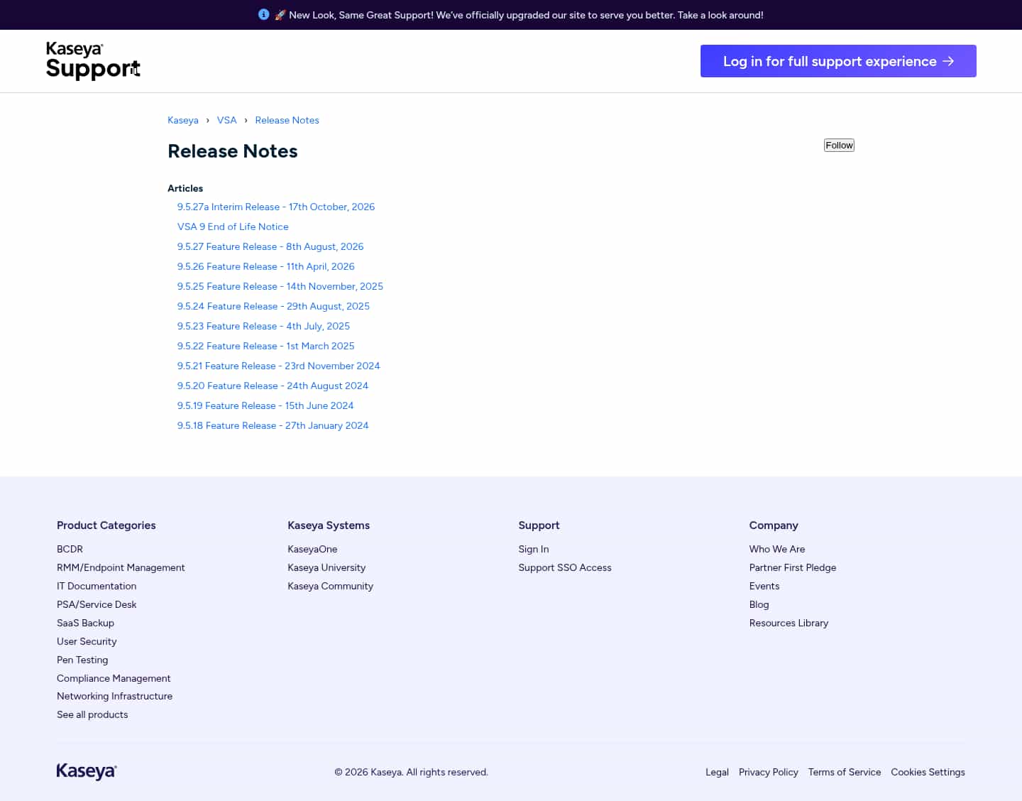Open VSA 9 End of Life Notice
The height and width of the screenshot is (801, 1022).
point(233,227)
